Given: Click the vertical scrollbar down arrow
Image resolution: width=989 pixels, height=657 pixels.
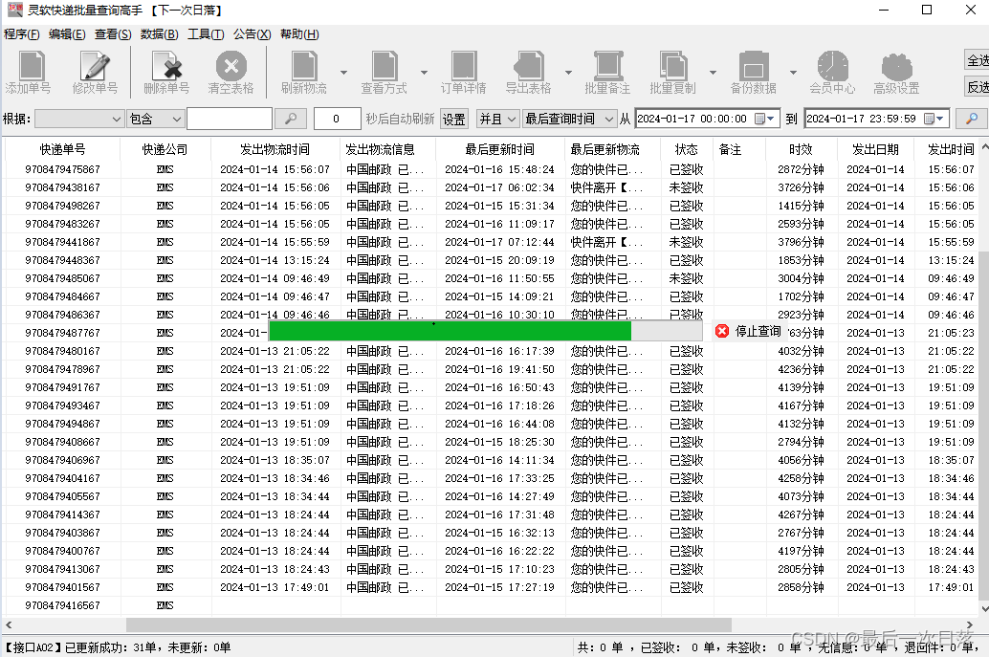Looking at the screenshot, I should coord(984,609).
